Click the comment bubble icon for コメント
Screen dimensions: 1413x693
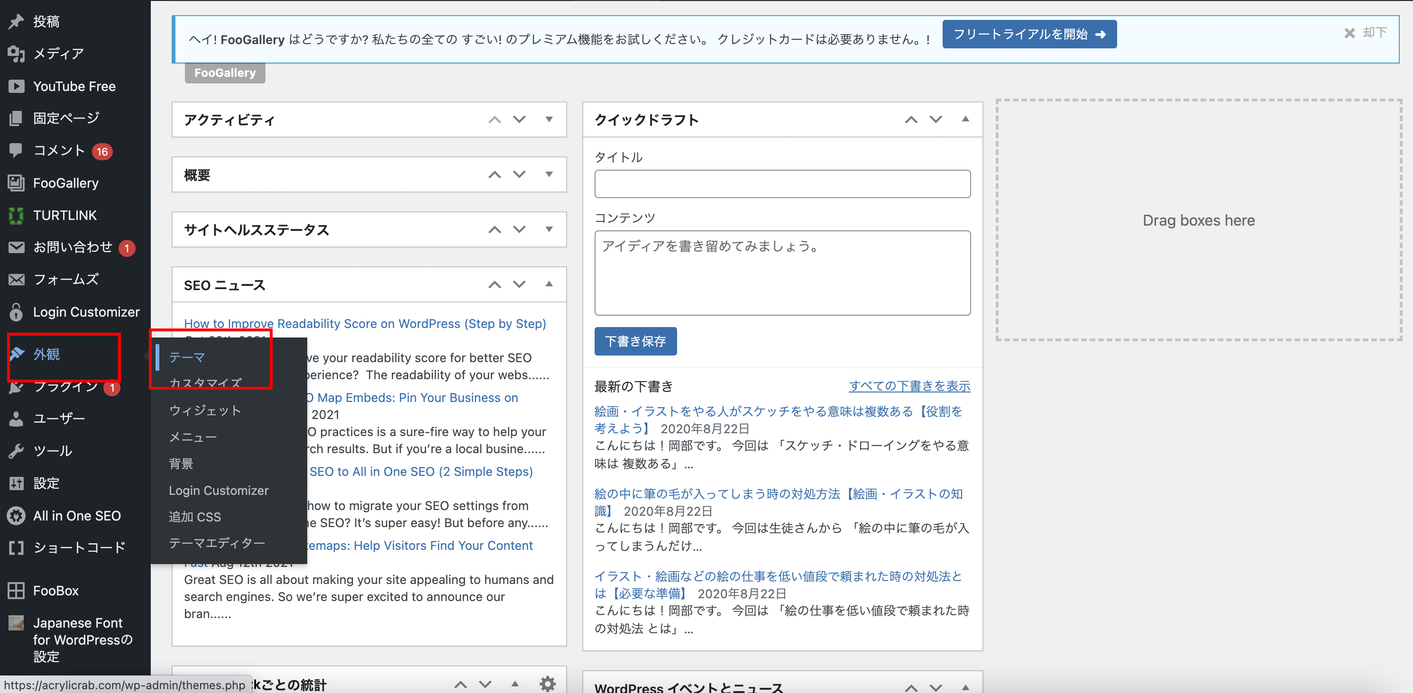point(16,150)
